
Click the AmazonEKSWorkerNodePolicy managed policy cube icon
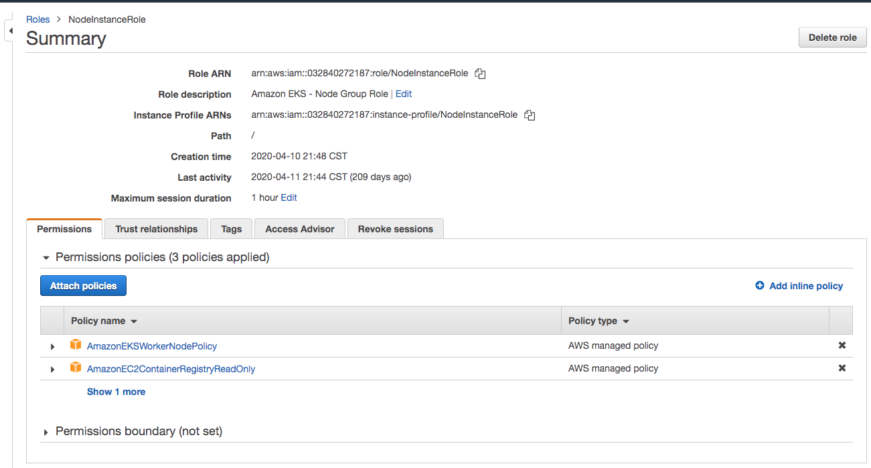tap(76, 345)
